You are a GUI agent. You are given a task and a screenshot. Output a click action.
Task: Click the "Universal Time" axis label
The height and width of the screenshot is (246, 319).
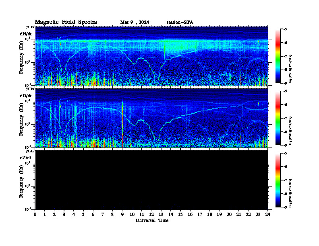152,220
